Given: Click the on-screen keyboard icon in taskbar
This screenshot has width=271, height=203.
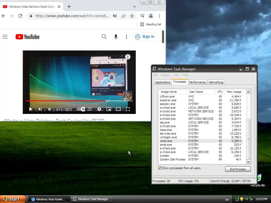Looking at the screenshot, I should pyautogui.click(x=227, y=199).
